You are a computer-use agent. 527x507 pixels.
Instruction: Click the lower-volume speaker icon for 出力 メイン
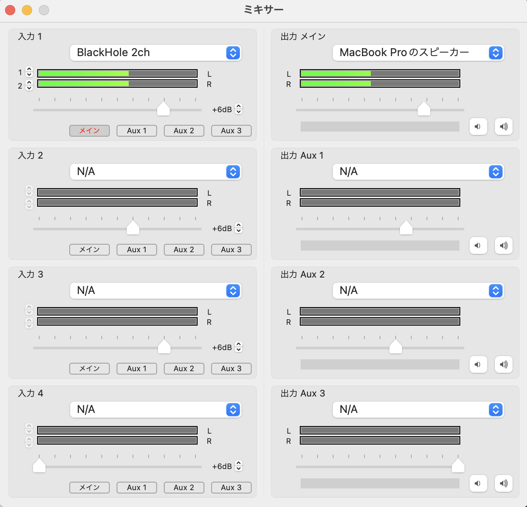coord(478,127)
